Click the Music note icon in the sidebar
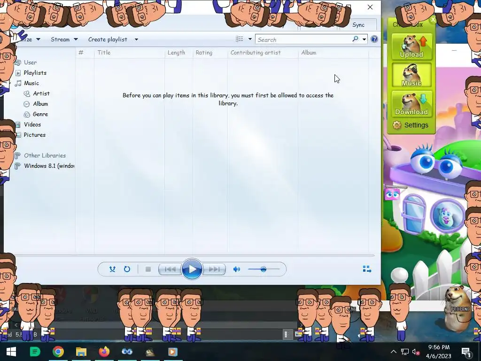This screenshot has height=361, width=481. coord(18,83)
